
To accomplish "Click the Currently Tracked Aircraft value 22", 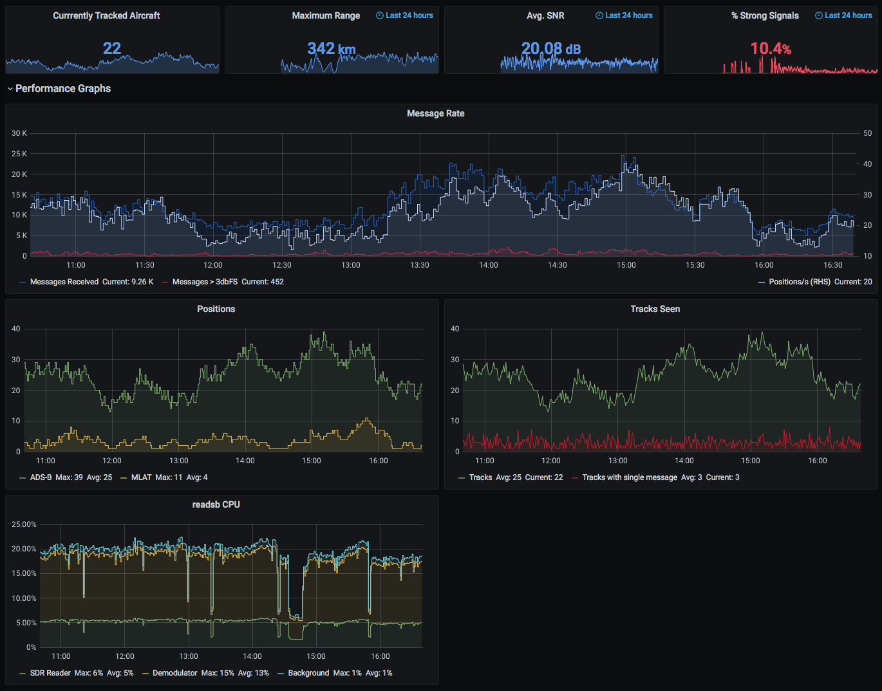I will pyautogui.click(x=112, y=48).
